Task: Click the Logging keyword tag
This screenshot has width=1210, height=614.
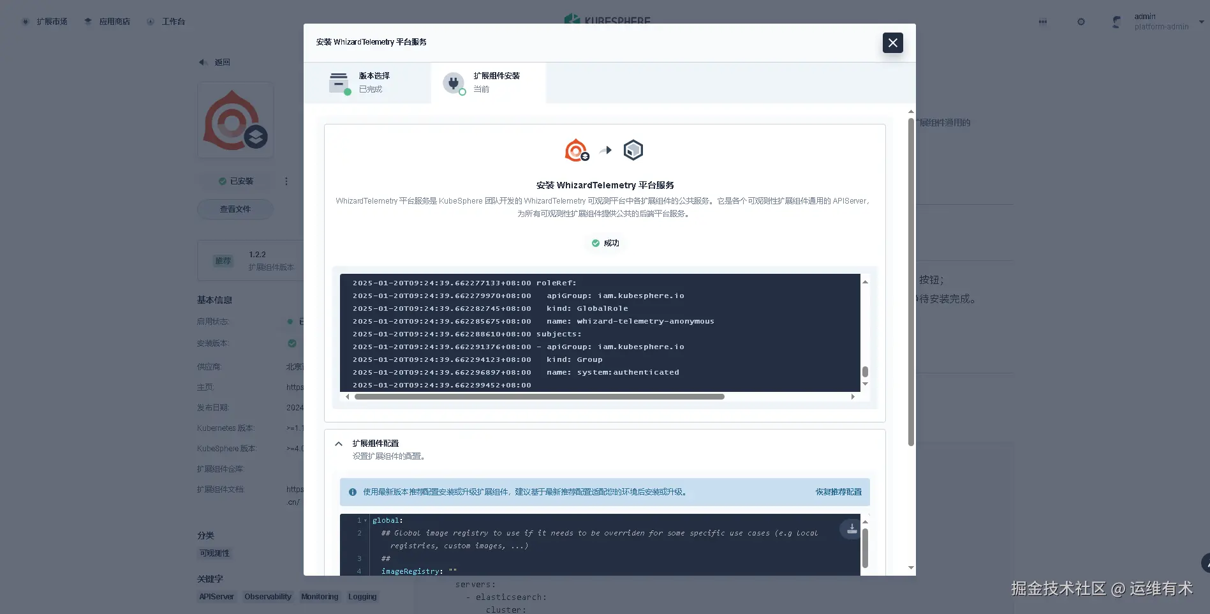Action: [362, 597]
